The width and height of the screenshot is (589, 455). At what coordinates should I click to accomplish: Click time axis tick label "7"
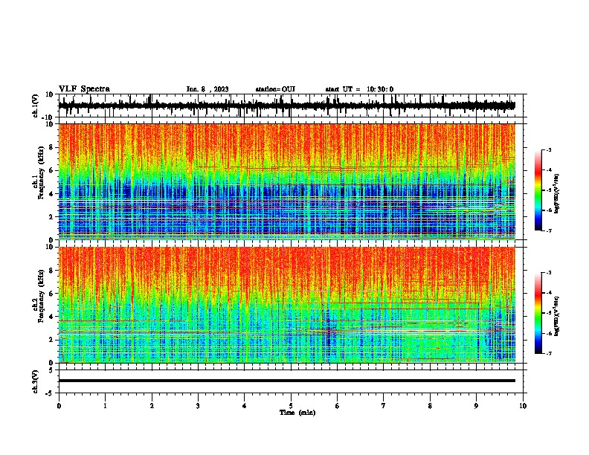[x=384, y=406]
